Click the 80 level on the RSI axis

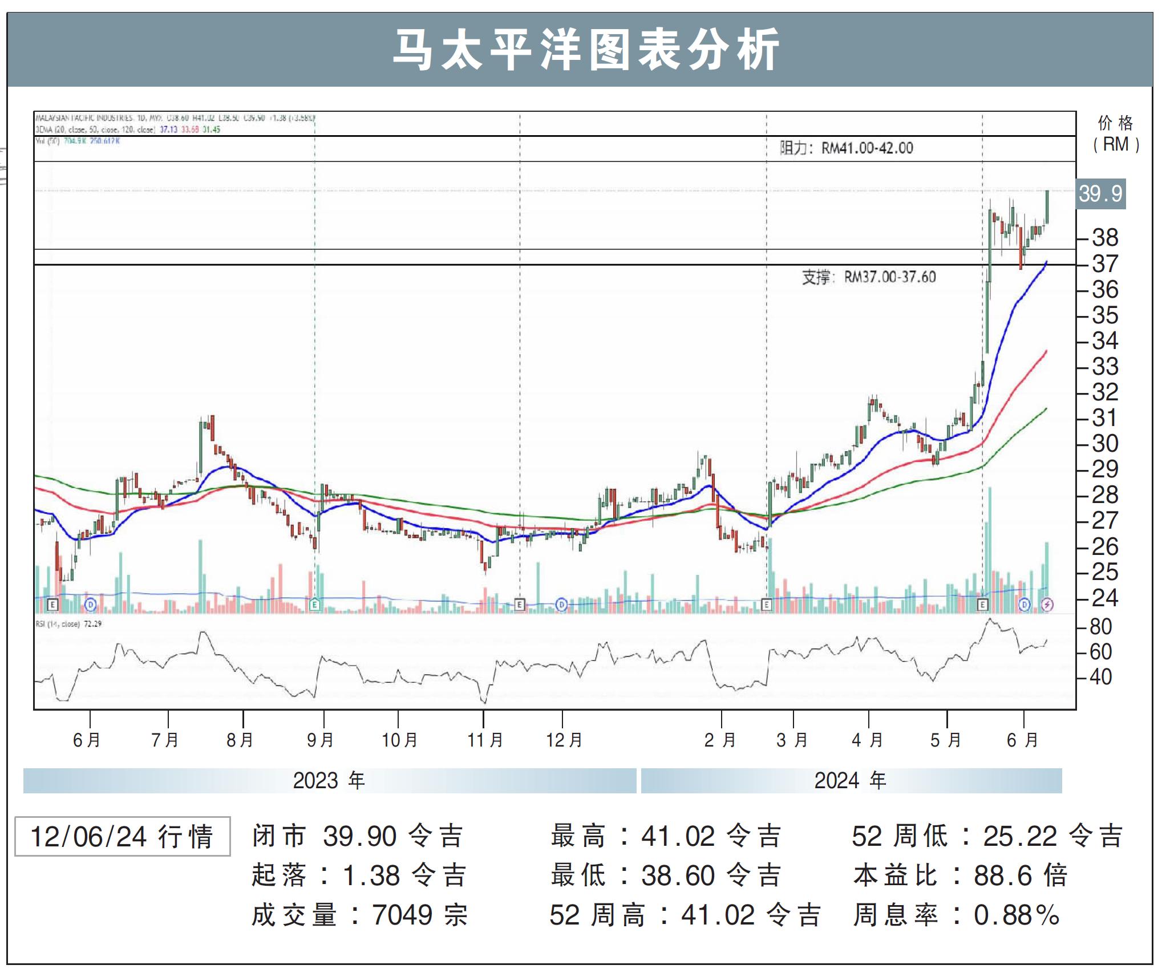(1100, 627)
